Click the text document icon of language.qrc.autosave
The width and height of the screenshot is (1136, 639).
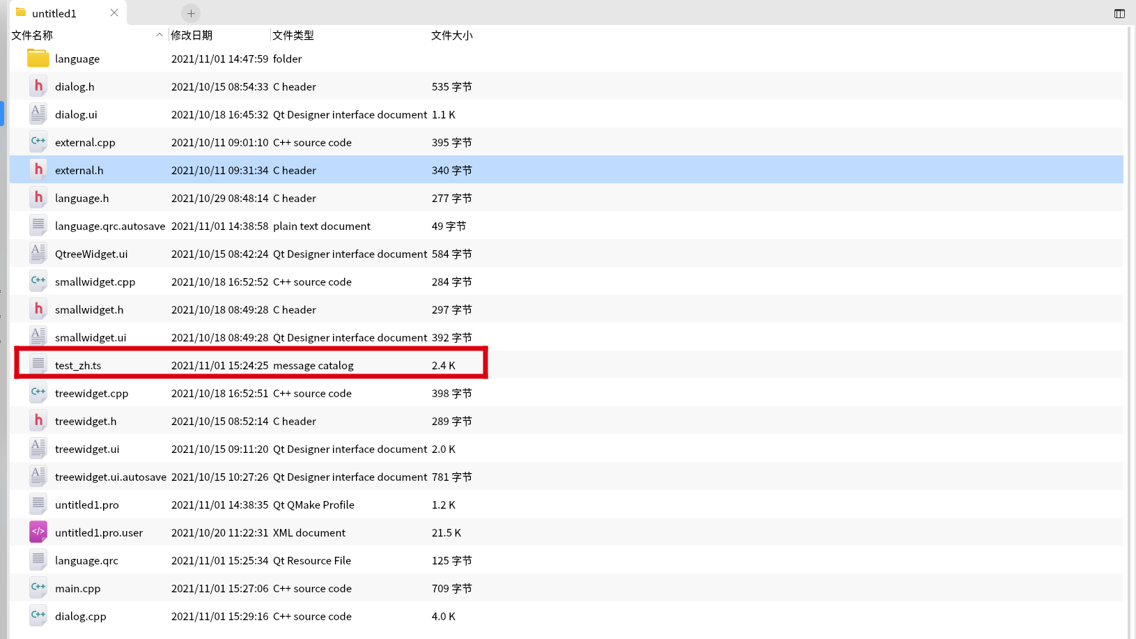38,225
